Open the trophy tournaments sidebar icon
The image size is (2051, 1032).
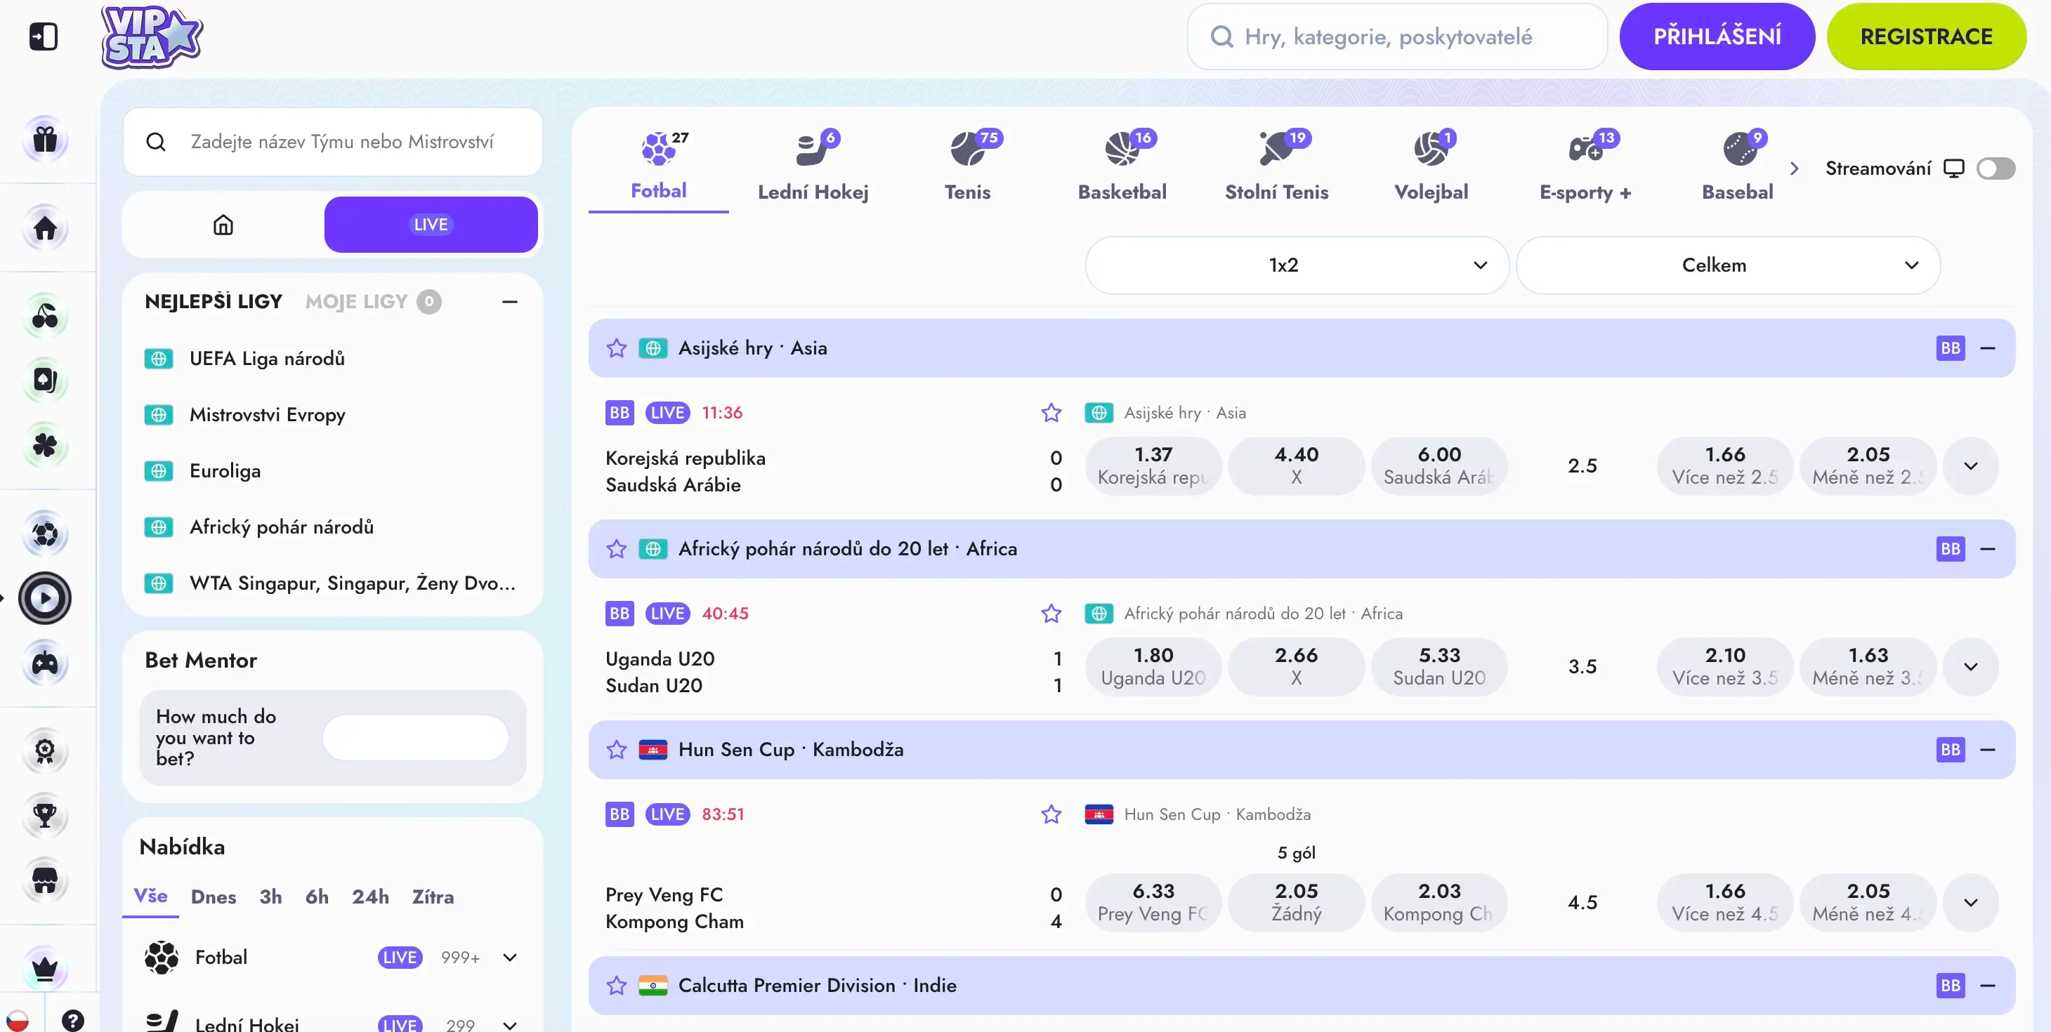pos(46,816)
